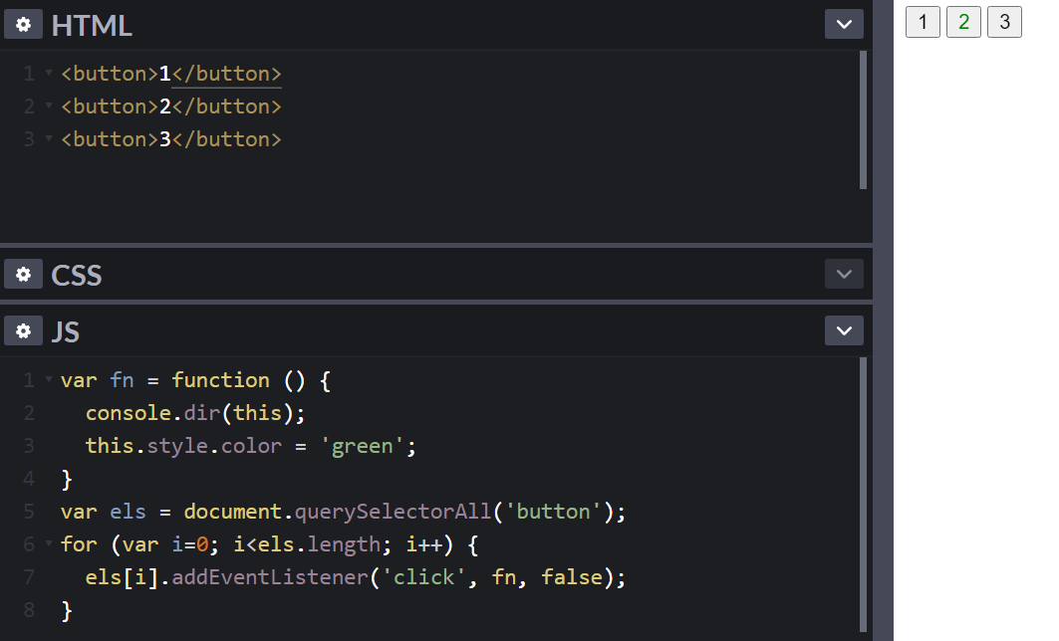Click preview button 1
The image size is (1059, 641).
pyautogui.click(x=923, y=22)
